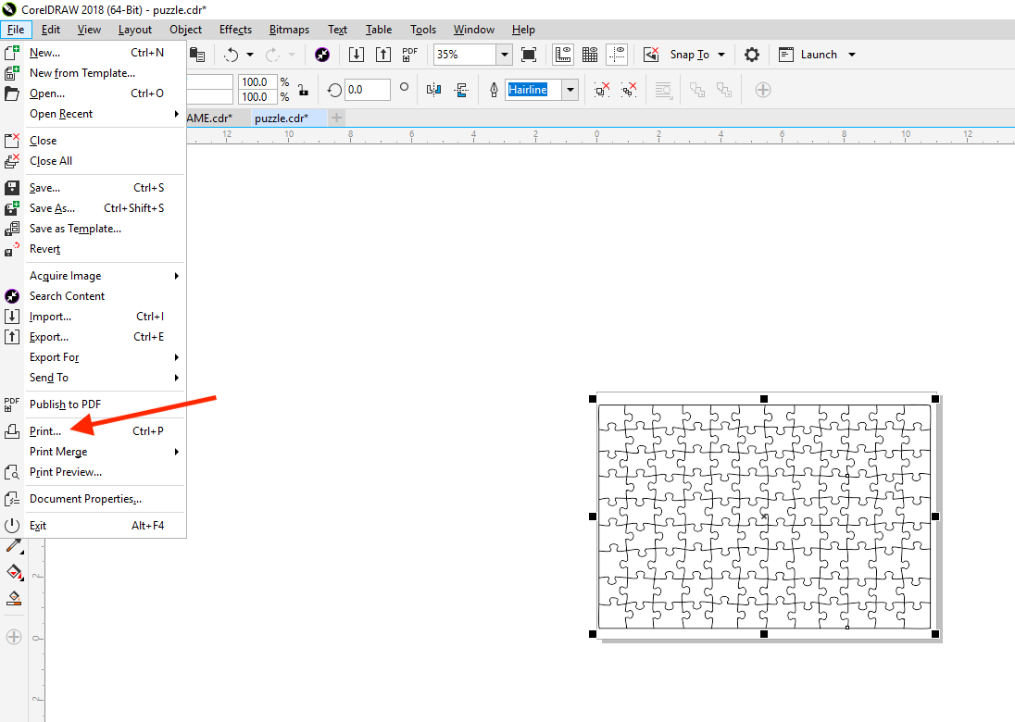This screenshot has width=1015, height=722.
Task: Click the Mirror vertically icon
Action: (x=461, y=90)
